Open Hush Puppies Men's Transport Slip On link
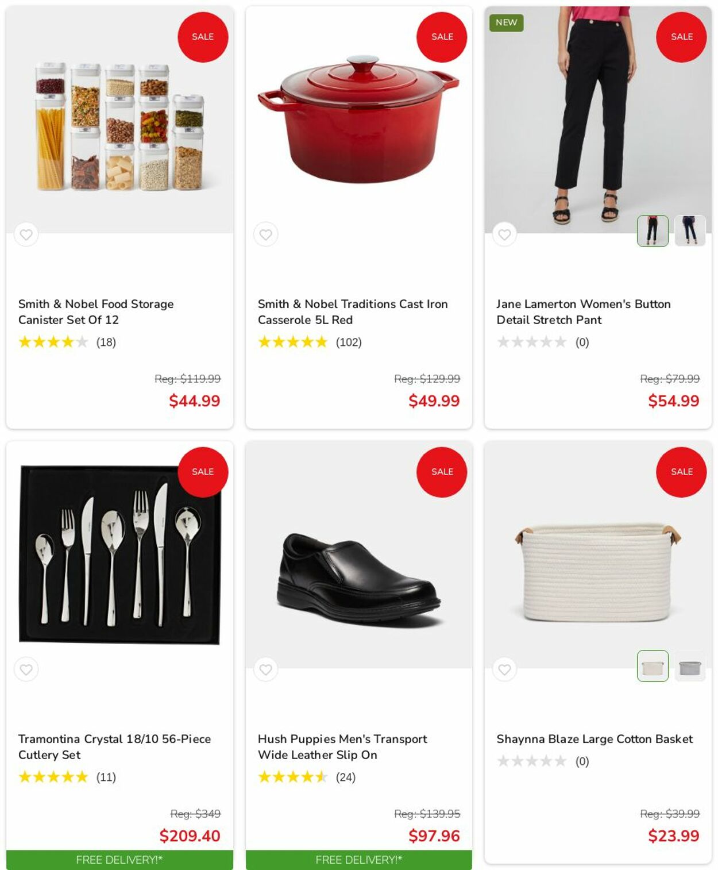 tap(342, 746)
